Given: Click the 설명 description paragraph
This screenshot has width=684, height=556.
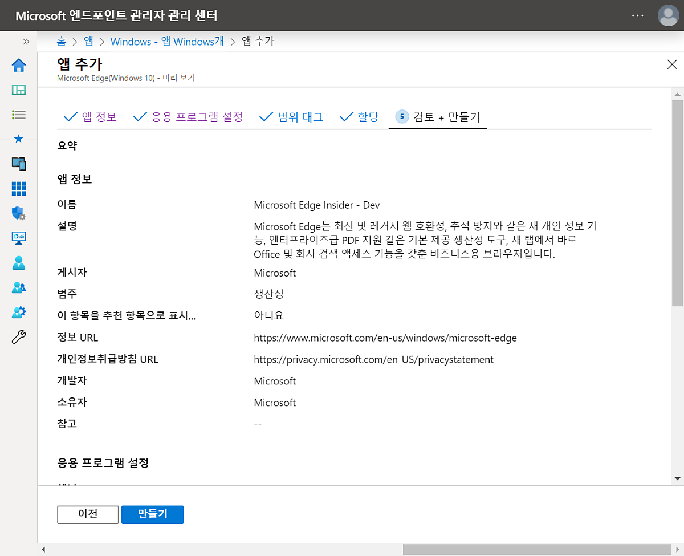Looking at the screenshot, I should click(x=425, y=240).
